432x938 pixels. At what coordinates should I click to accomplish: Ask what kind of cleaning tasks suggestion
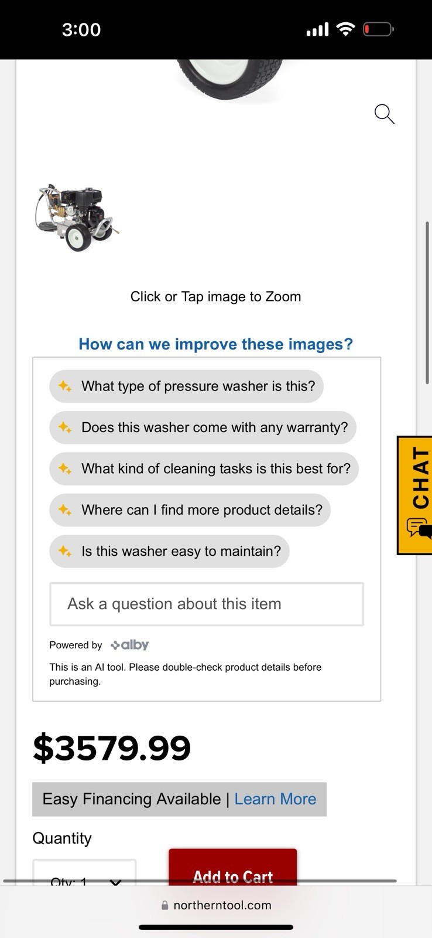pos(204,469)
